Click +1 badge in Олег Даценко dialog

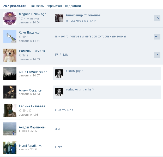point(157,37)
